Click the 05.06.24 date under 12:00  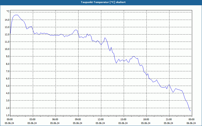coord(100,123)
